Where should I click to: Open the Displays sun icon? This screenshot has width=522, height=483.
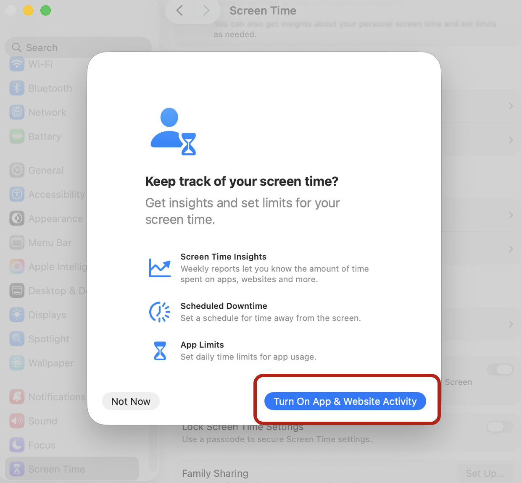[17, 315]
